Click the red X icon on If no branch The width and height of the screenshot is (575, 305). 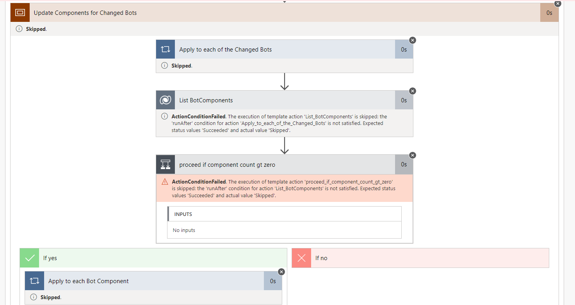[301, 258]
